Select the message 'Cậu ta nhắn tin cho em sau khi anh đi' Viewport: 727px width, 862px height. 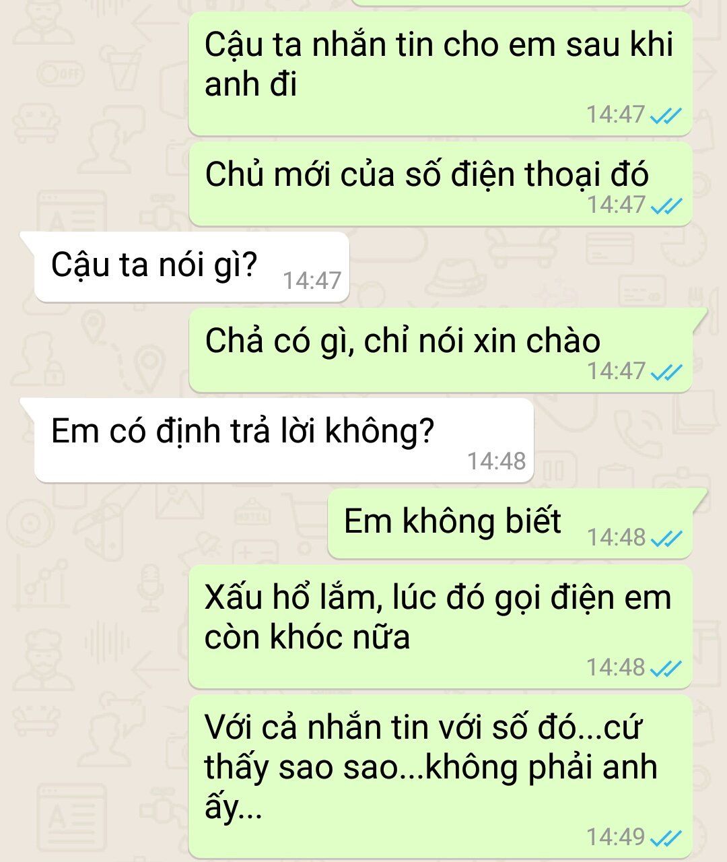[440, 73]
